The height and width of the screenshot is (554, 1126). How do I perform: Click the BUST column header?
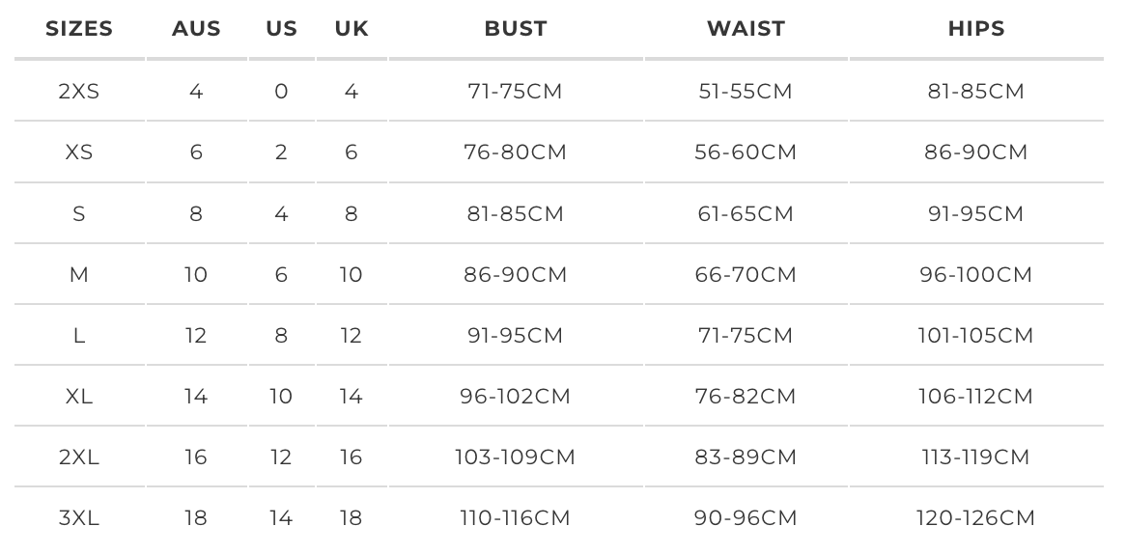pos(516,29)
